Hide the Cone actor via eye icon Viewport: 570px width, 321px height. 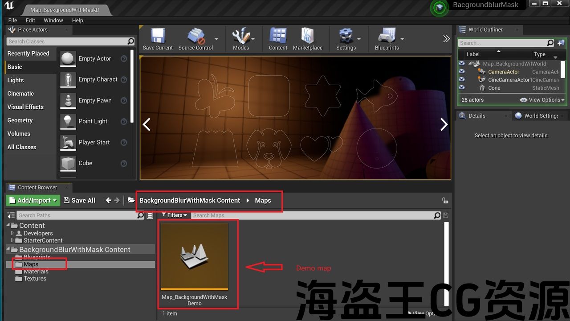(x=462, y=88)
